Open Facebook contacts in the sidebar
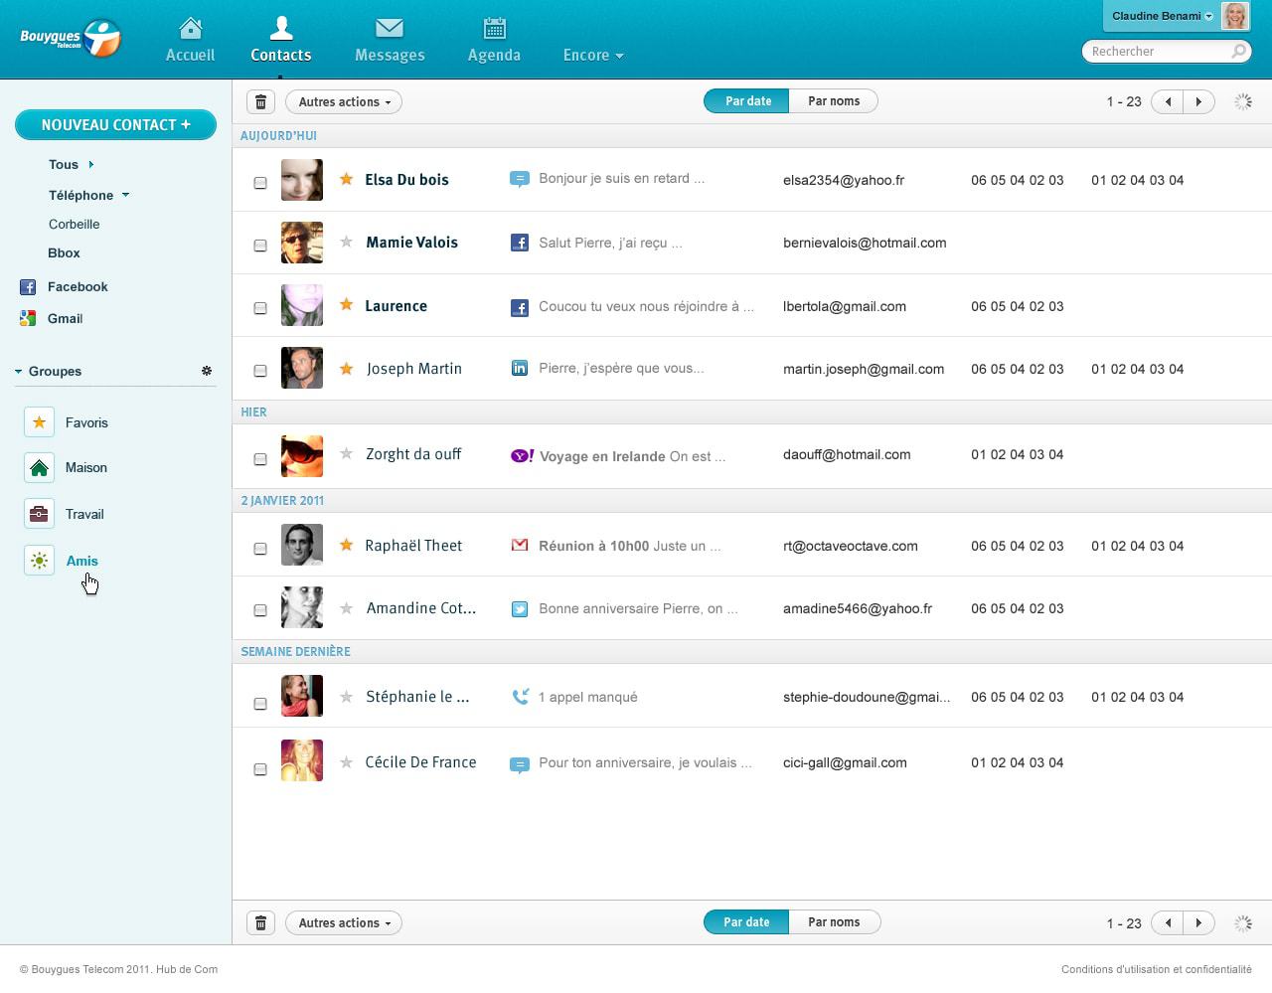1272x993 pixels. click(x=78, y=286)
